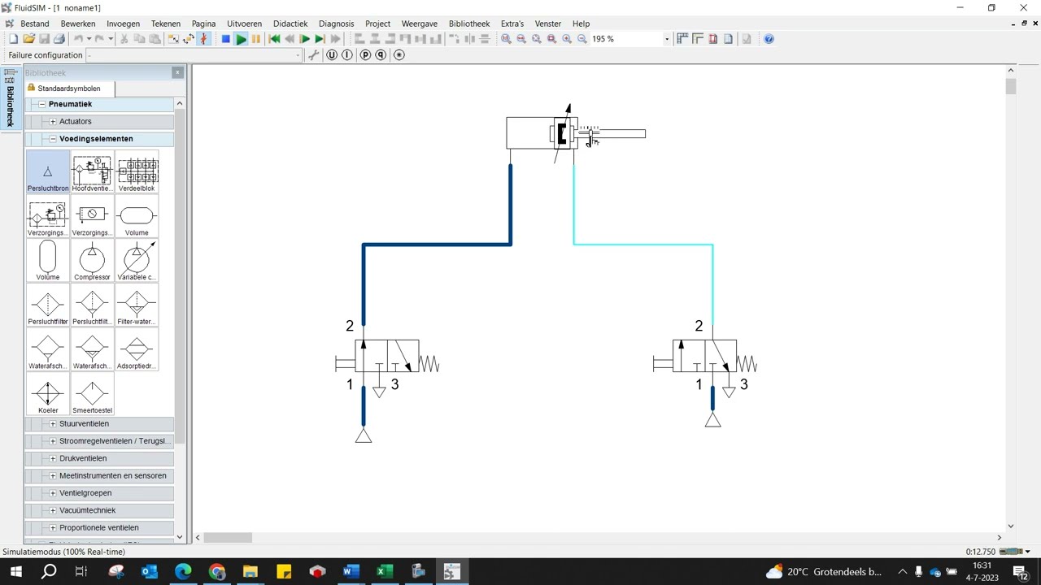Viewport: 1041px width, 585px height.
Task: Open Google Chrome from taskbar
Action: point(216,571)
